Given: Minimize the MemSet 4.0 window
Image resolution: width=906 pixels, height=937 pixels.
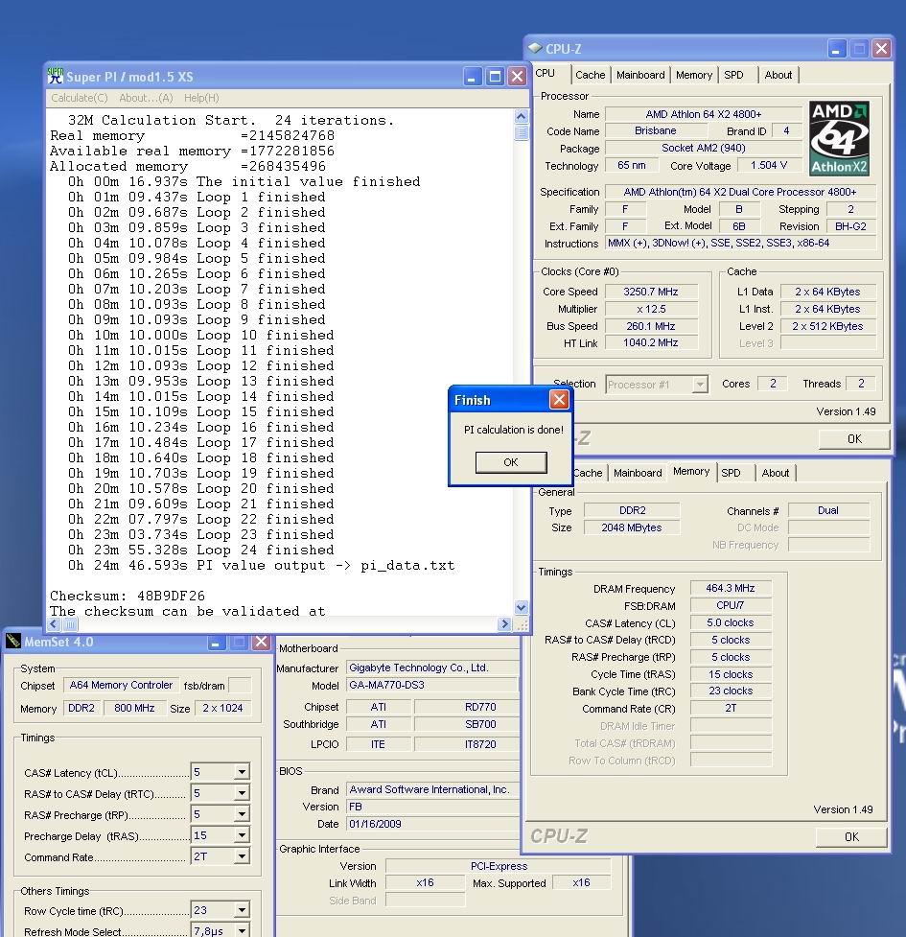Looking at the screenshot, I should coord(216,643).
